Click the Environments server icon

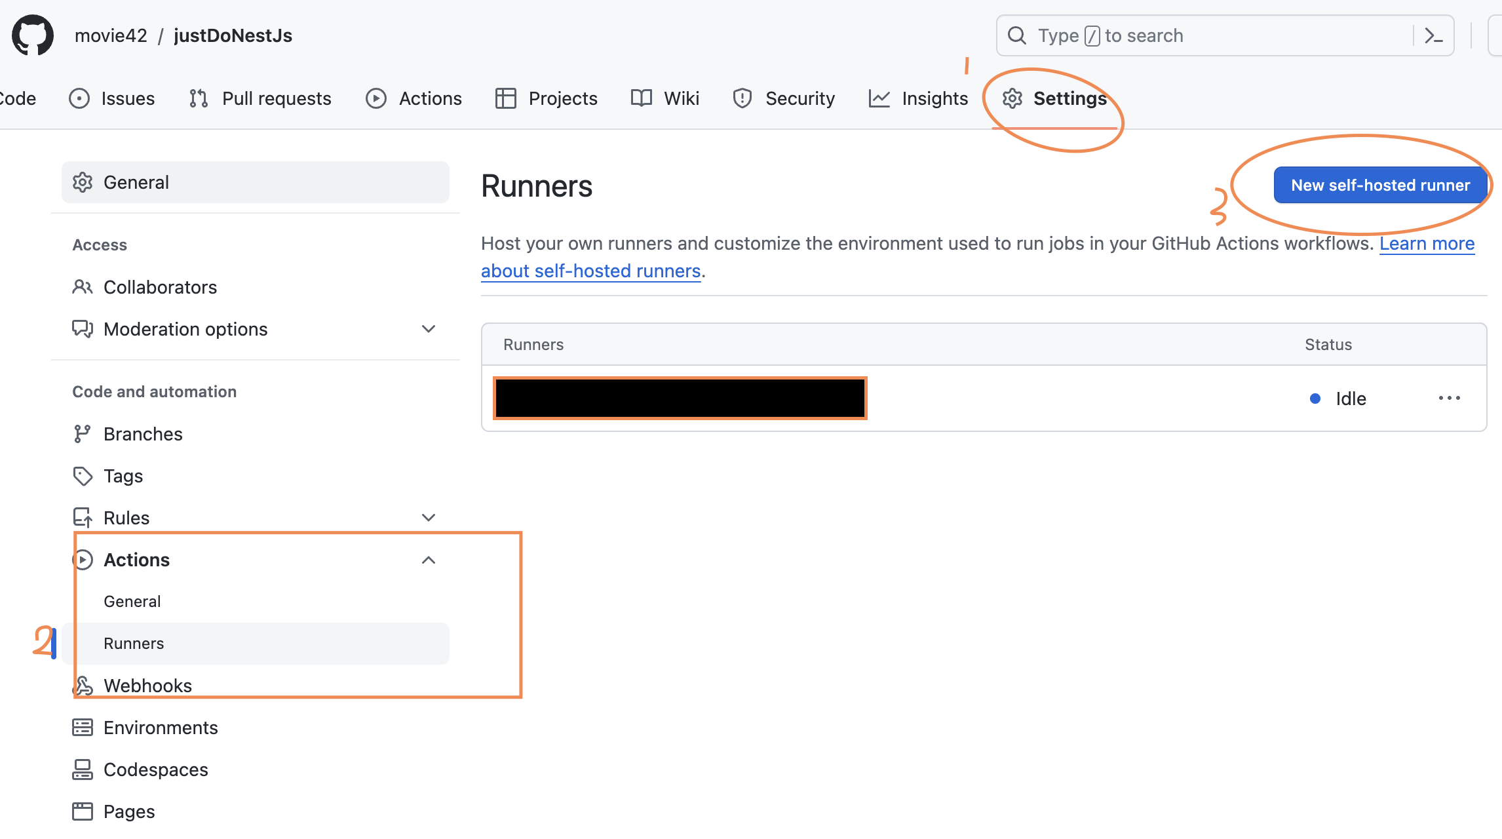[83, 728]
